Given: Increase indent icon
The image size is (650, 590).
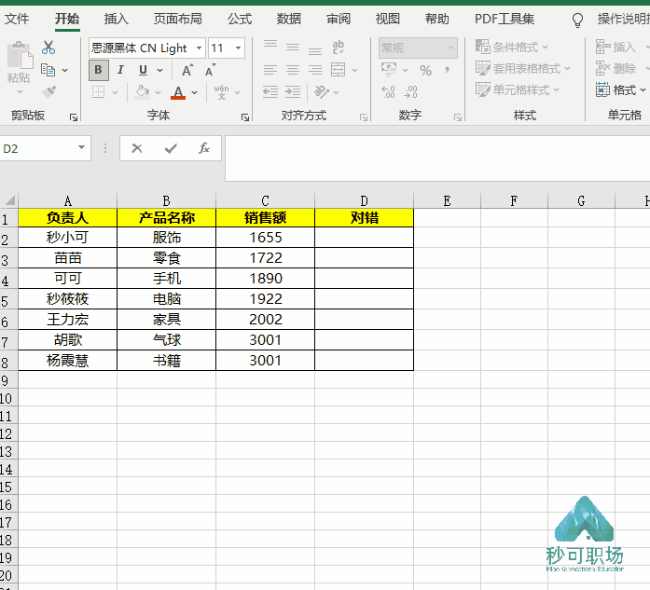Looking at the screenshot, I should coord(293,91).
